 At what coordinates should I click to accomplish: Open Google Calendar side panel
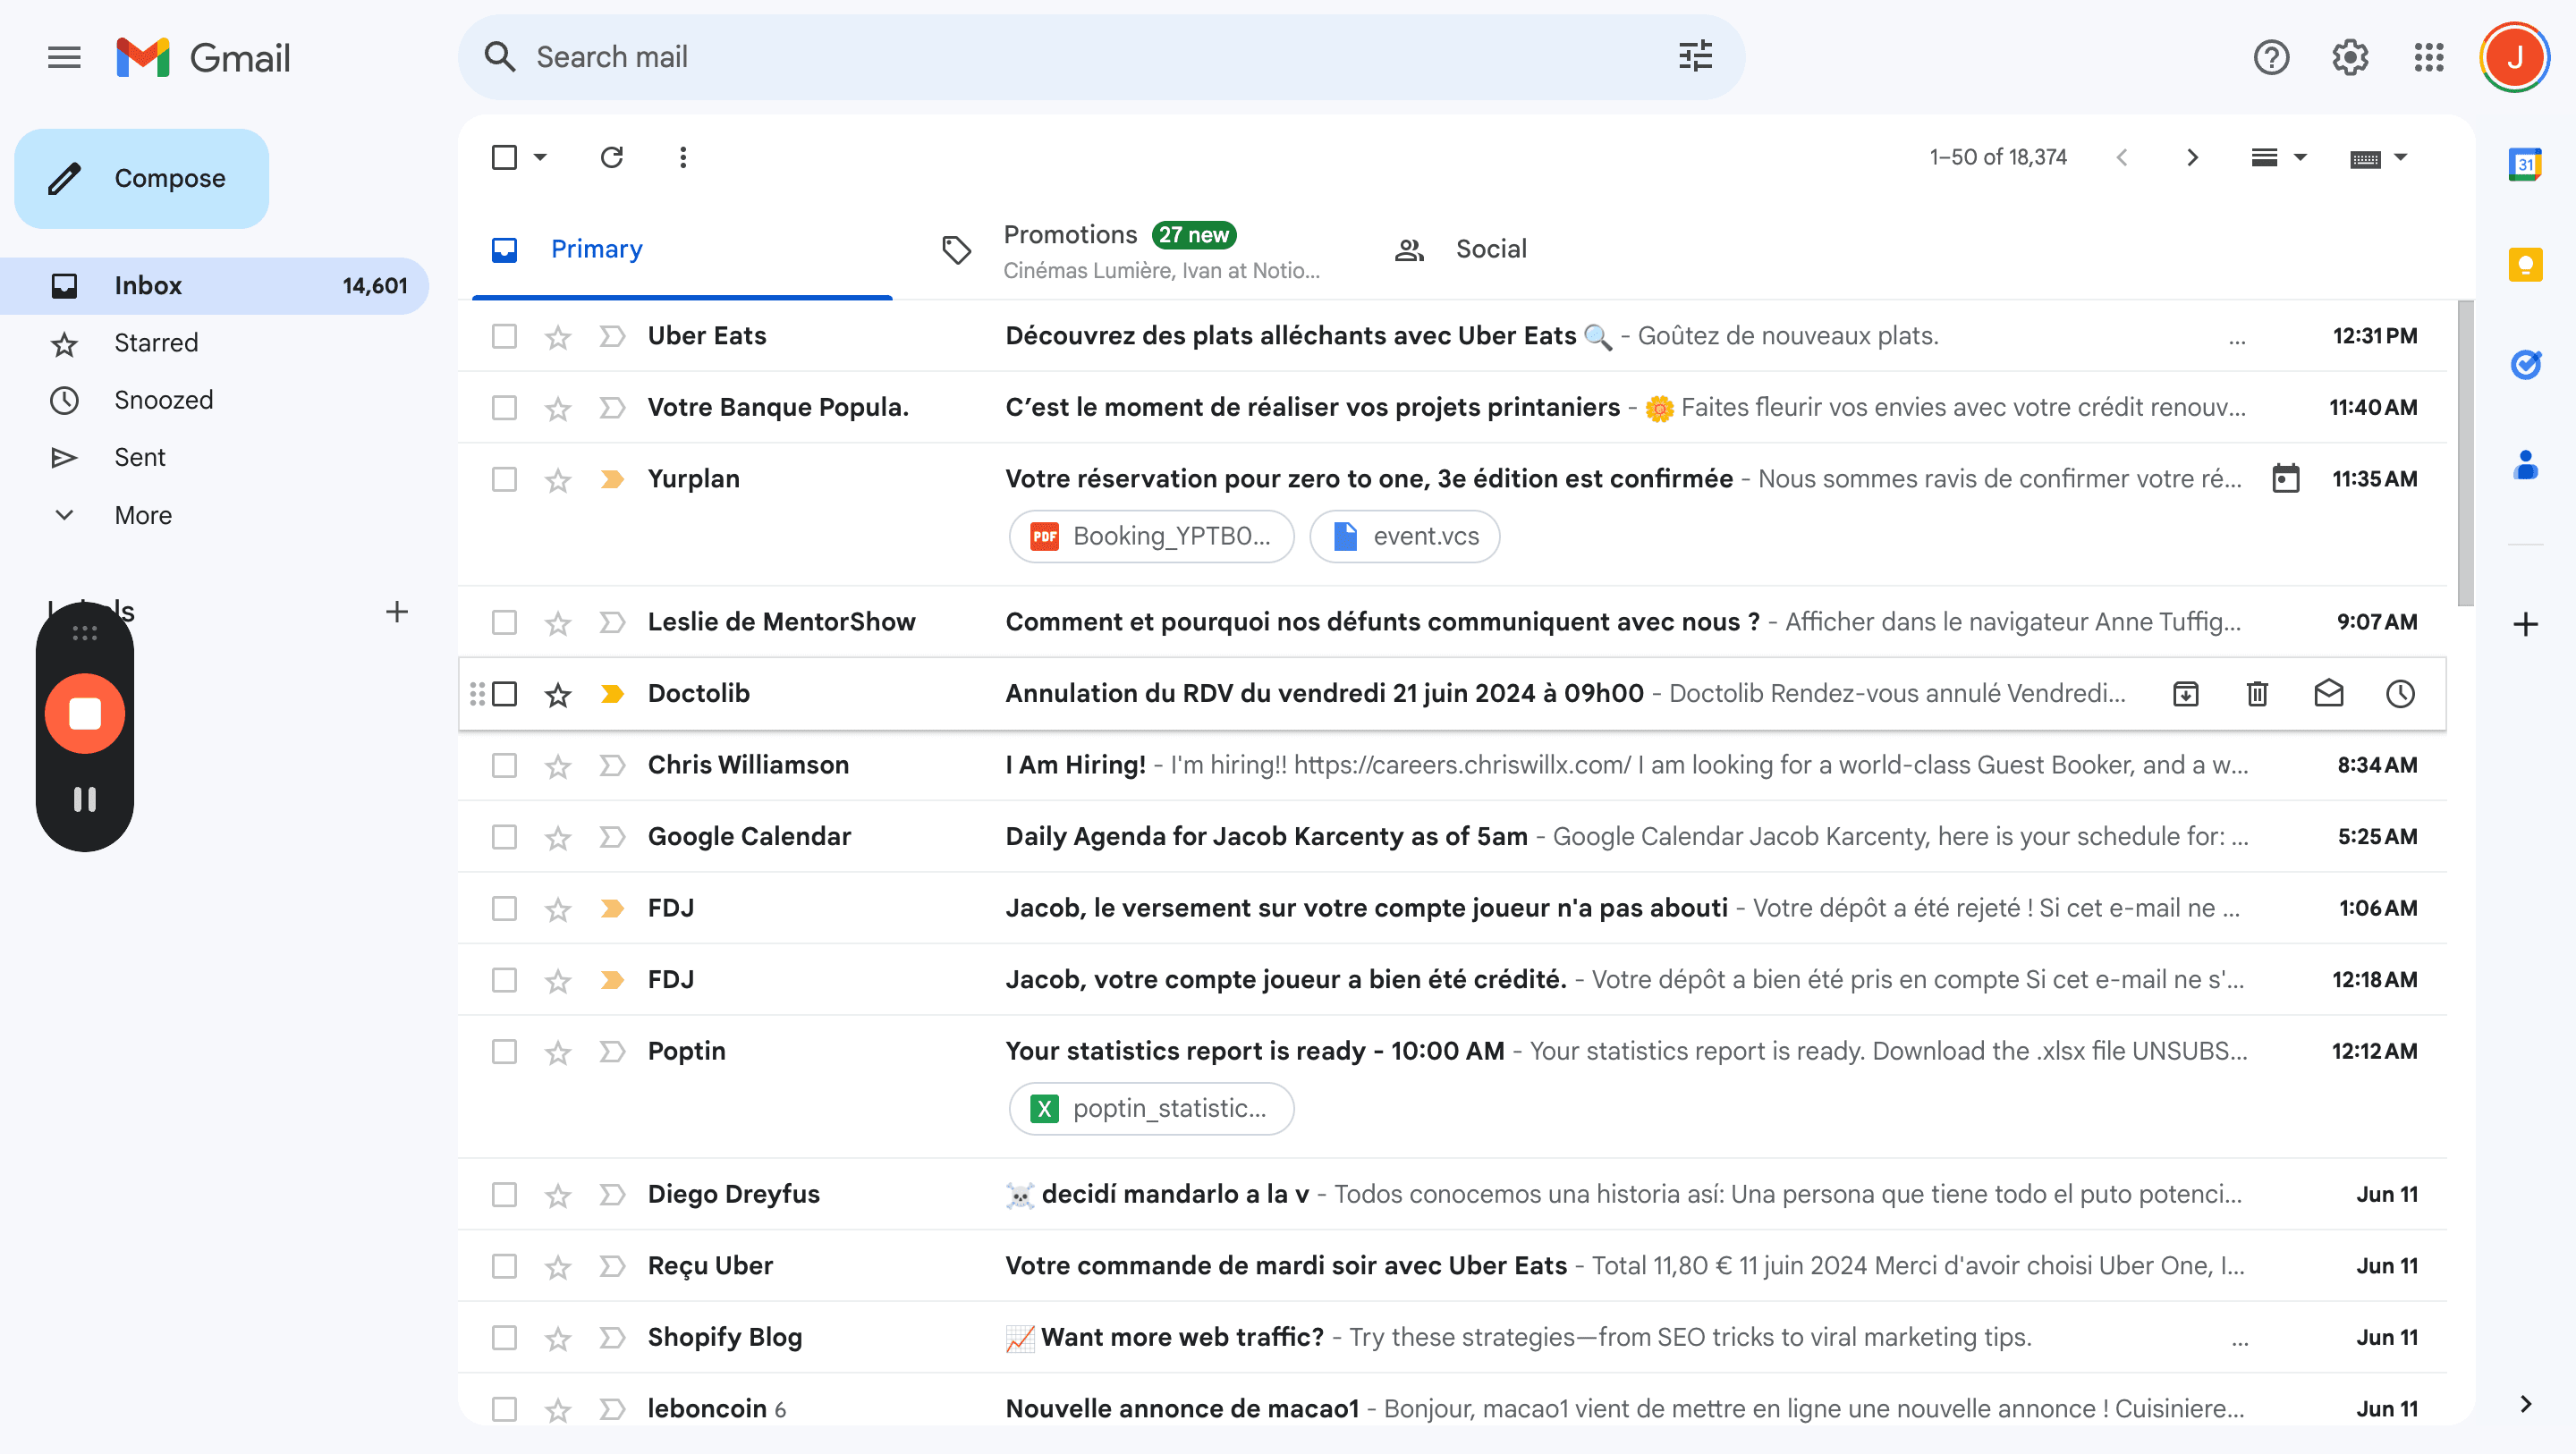coord(2525,164)
